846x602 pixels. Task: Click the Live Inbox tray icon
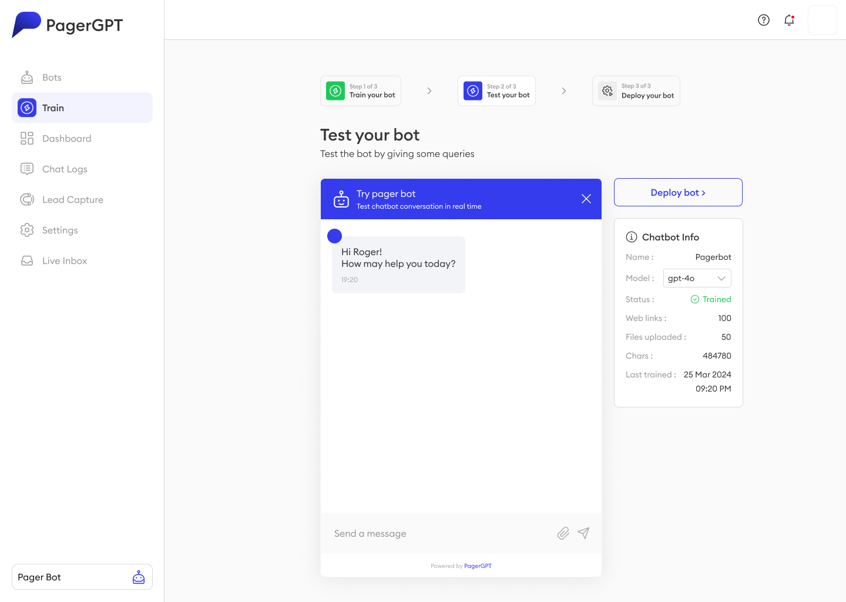(x=27, y=260)
